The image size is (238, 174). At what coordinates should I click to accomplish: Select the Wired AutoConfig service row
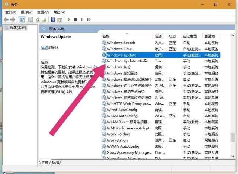161,110
